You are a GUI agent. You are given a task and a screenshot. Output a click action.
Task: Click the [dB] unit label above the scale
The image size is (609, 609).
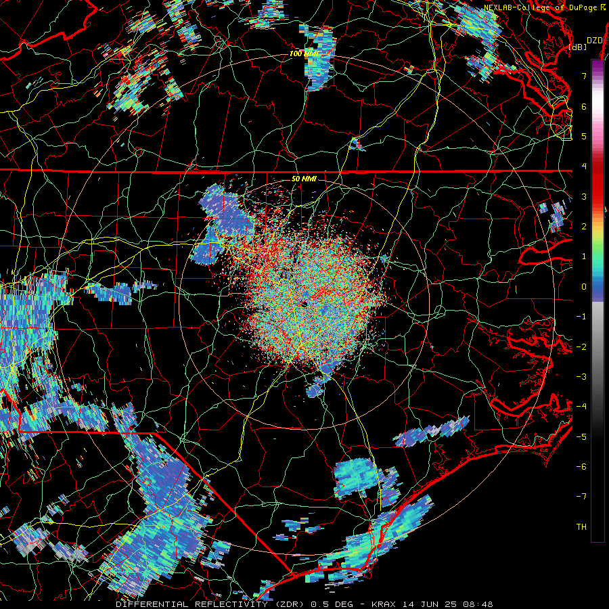click(578, 47)
